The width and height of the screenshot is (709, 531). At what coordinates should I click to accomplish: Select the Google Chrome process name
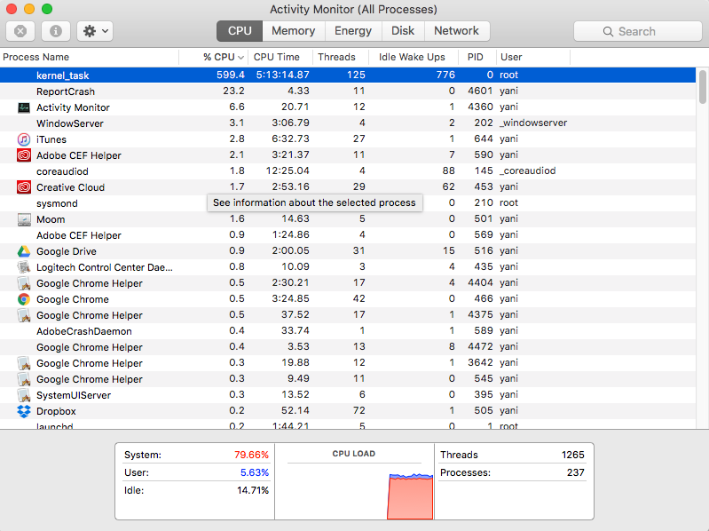click(x=73, y=299)
